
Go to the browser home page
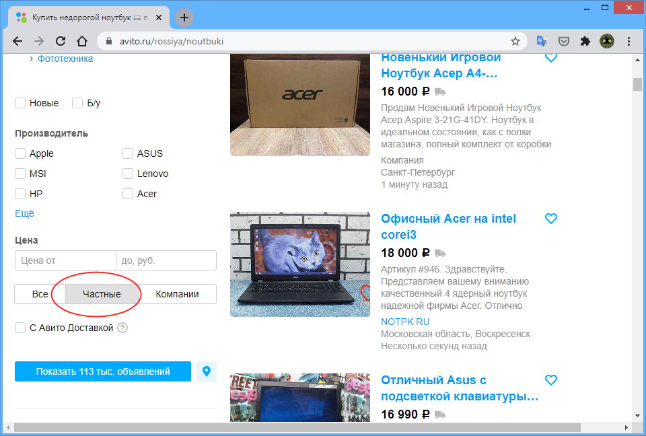coord(82,41)
